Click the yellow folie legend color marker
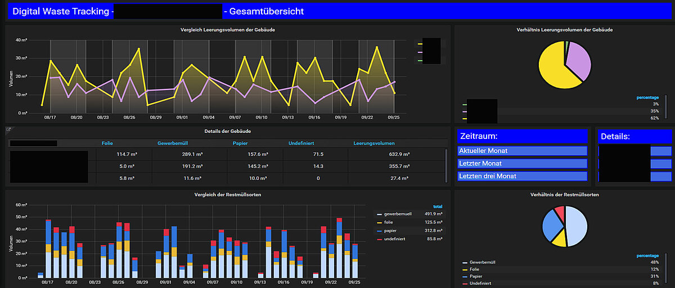Image resolution: width=675 pixels, height=288 pixels. [379, 223]
